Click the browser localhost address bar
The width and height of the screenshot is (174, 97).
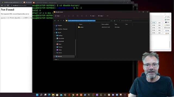(x=21, y=5)
